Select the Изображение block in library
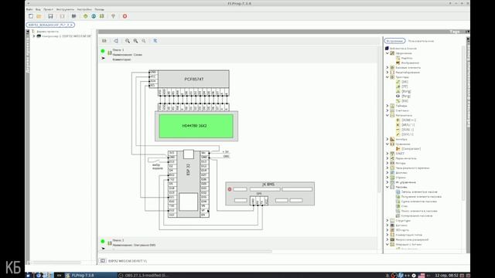495x278 pixels. (410, 63)
